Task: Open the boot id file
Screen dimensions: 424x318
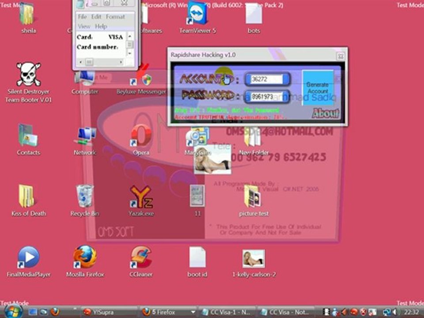Action: pyautogui.click(x=197, y=262)
